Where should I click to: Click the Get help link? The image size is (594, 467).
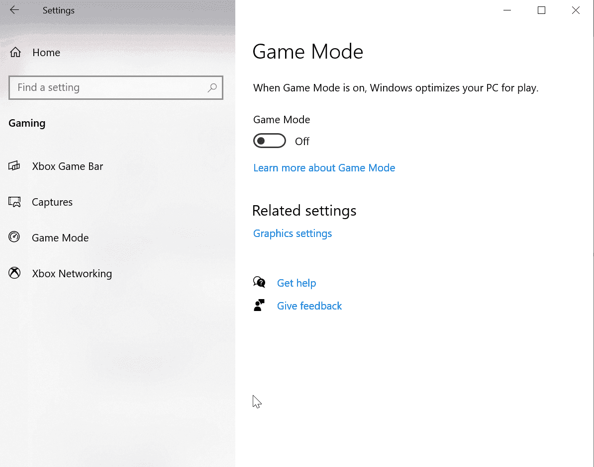click(297, 283)
